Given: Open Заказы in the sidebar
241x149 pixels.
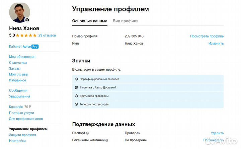Looking at the screenshot, I should 15,68.
